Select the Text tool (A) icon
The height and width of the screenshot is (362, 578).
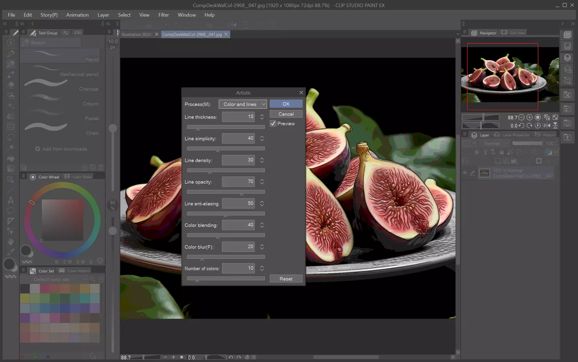coord(11,201)
